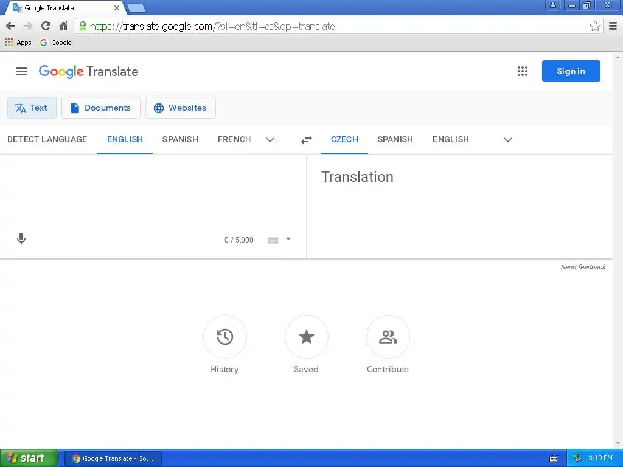
Task: Swap source and target languages
Action: pos(307,140)
